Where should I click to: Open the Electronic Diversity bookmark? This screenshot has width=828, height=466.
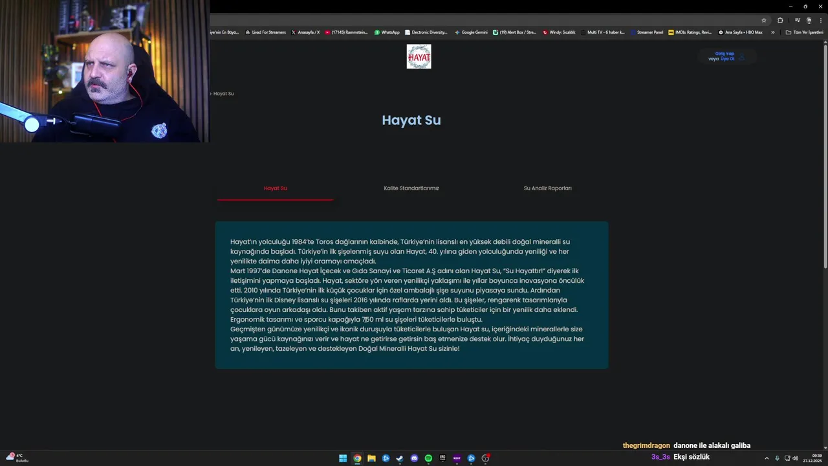(426, 32)
